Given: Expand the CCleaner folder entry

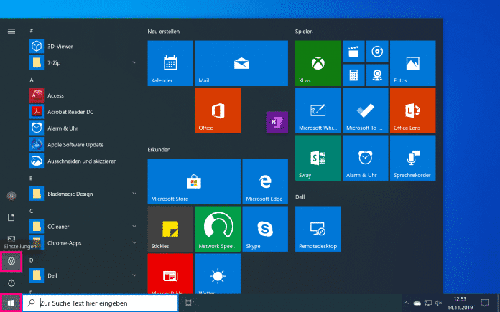Looking at the screenshot, I should pyautogui.click(x=134, y=227).
